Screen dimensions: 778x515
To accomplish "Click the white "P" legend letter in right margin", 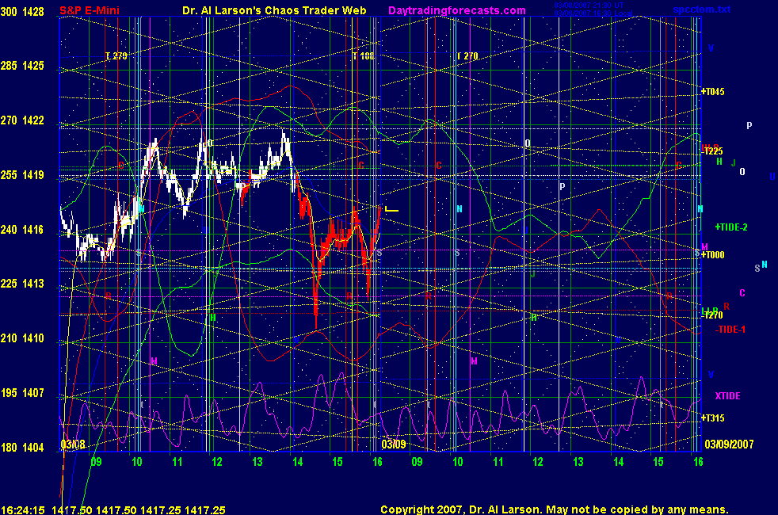I will [749, 125].
